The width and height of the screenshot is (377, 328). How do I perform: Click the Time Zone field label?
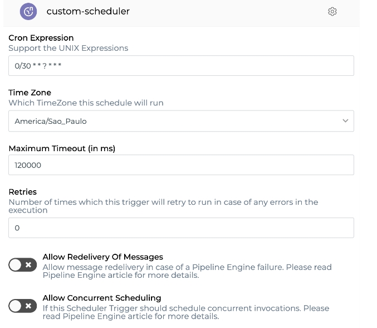[x=30, y=93]
